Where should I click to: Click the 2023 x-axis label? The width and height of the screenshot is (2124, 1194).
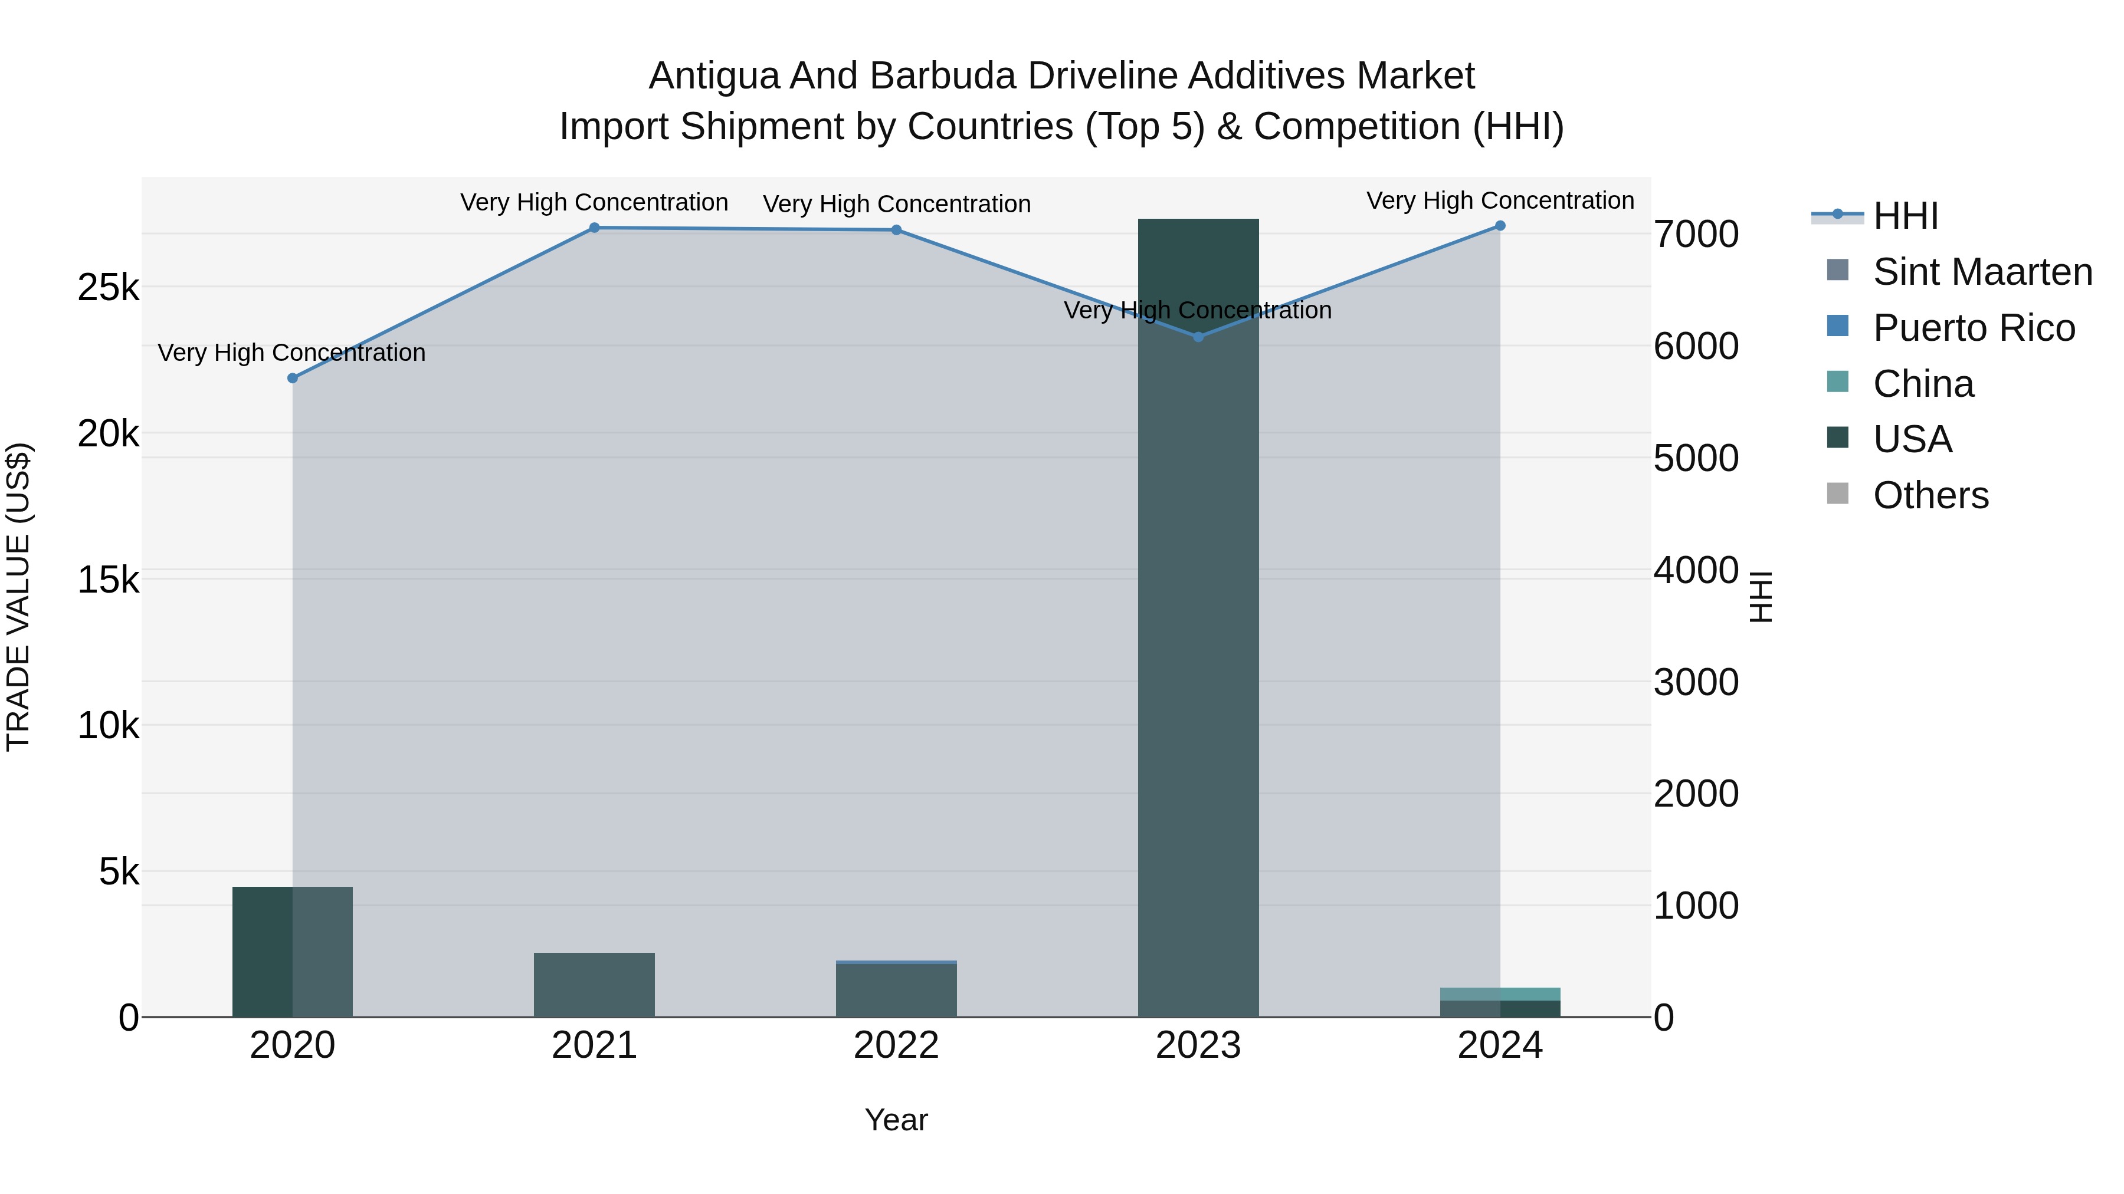(x=1198, y=1045)
